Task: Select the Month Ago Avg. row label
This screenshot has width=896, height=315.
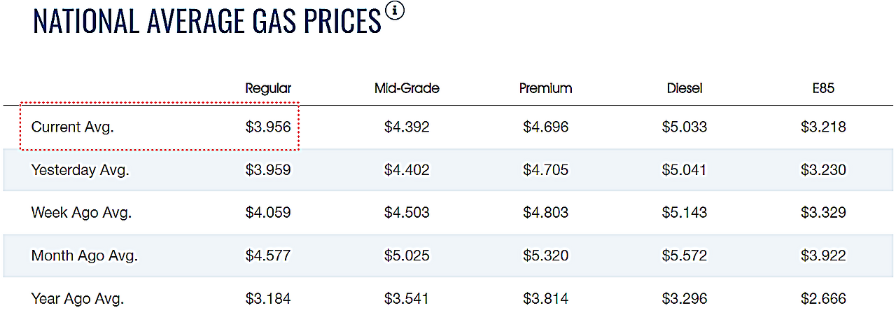Action: (x=85, y=255)
